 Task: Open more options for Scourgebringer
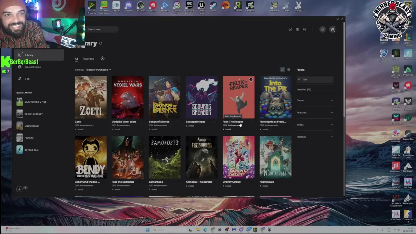pyautogui.click(x=215, y=122)
